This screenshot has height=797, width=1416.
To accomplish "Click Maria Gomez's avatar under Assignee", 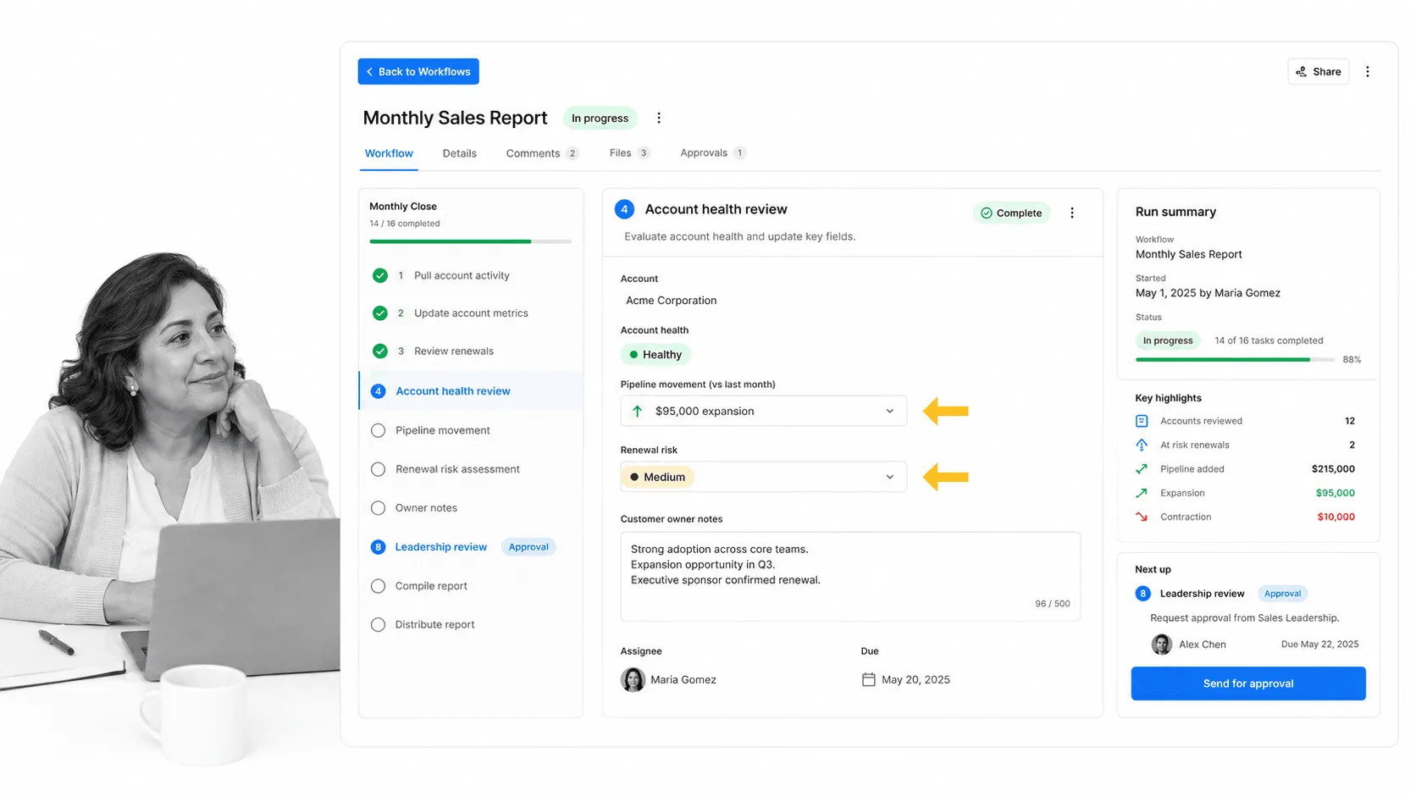I will point(633,679).
